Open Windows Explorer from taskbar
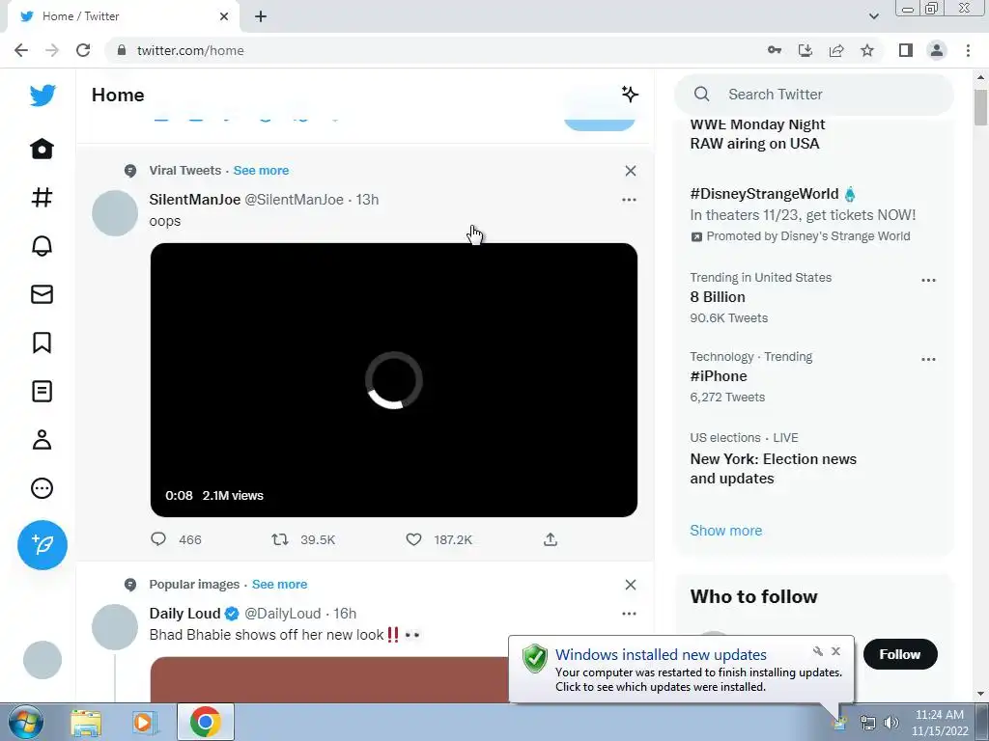The height and width of the screenshot is (741, 989). click(86, 722)
